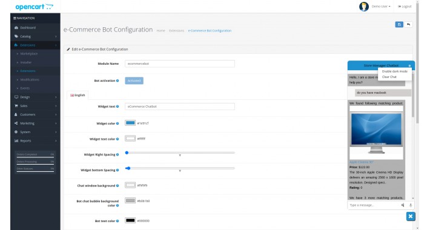Expand the Marketing menu chevron
This screenshot has height=230, width=430.
click(x=56, y=123)
